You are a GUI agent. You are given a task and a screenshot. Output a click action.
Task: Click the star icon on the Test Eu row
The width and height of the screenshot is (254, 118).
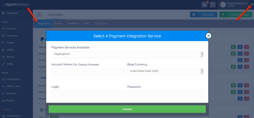233,92
